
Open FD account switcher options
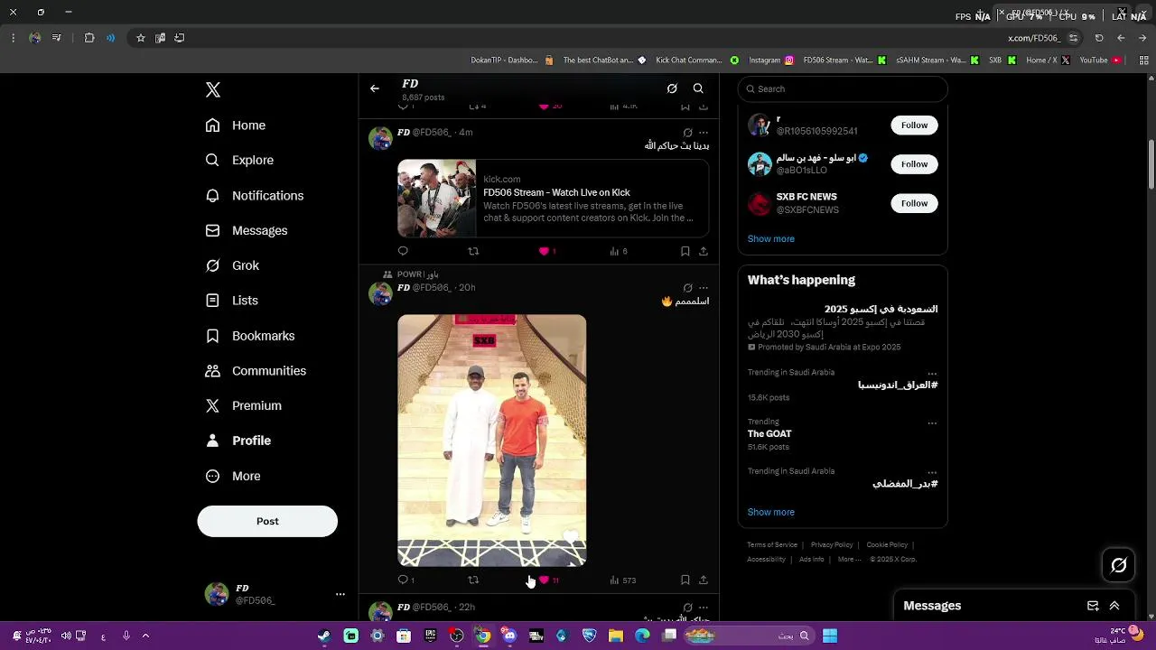(340, 594)
